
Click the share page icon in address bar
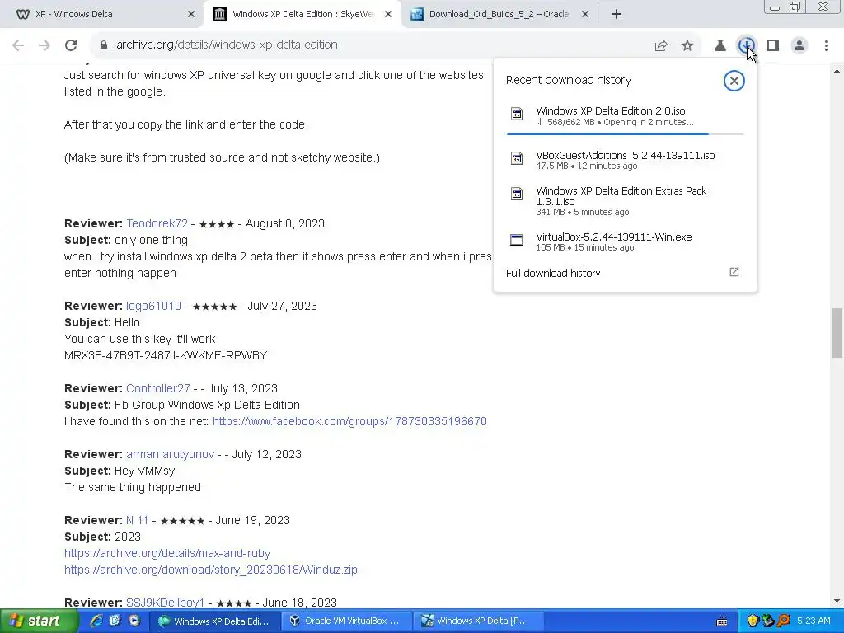661,46
